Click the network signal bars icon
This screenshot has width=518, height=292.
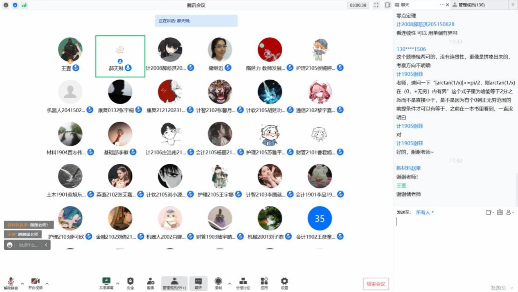point(24,5)
